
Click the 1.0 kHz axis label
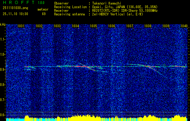(2, 54)
